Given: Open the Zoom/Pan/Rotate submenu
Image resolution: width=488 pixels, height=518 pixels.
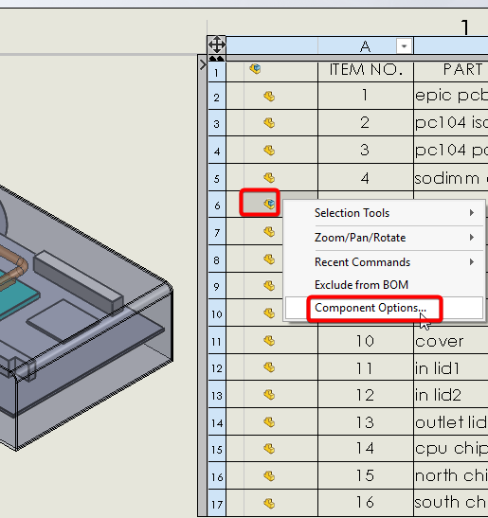Looking at the screenshot, I should click(384, 238).
